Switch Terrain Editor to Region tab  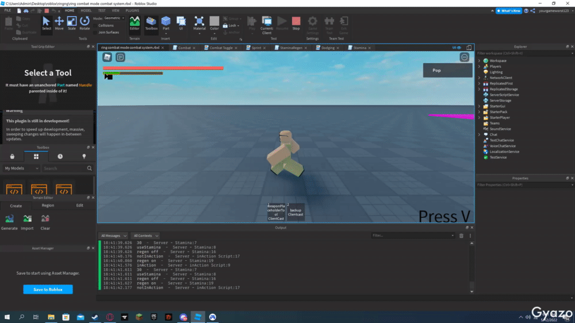point(48,205)
